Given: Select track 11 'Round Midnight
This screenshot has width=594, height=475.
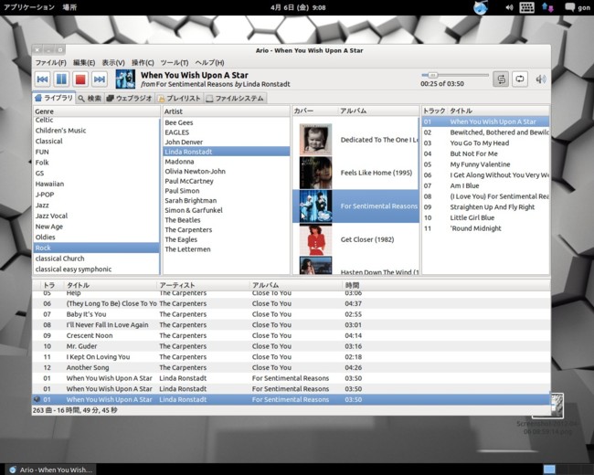Looking at the screenshot, I should coord(485,228).
